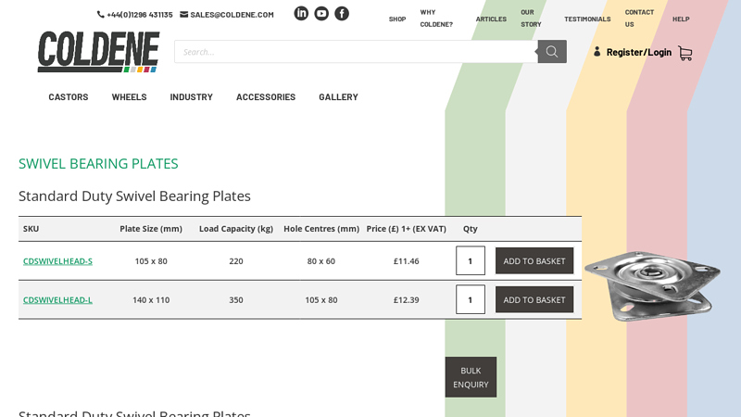741x417 pixels.
Task: Select quantity field for CDSWIVELHEAD-S
Action: 471,261
